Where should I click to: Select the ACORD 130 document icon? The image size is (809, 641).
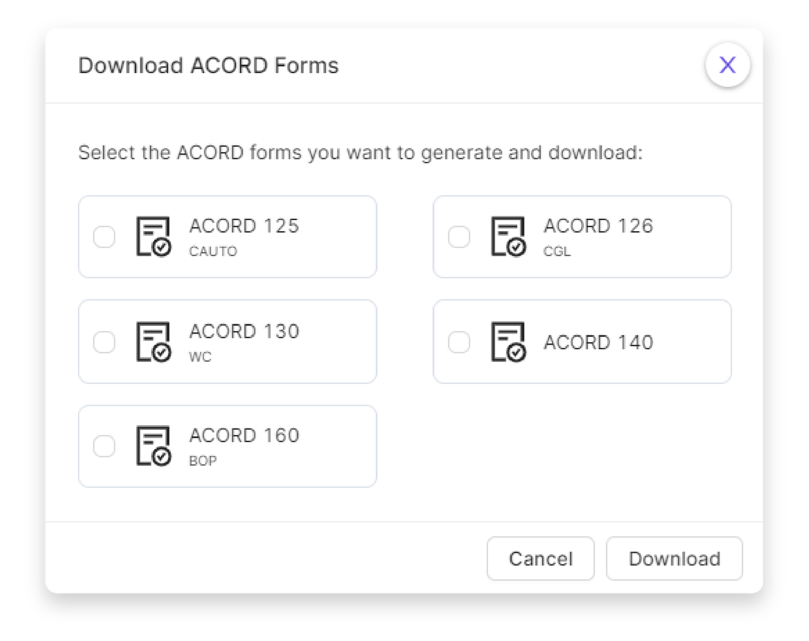click(x=154, y=342)
